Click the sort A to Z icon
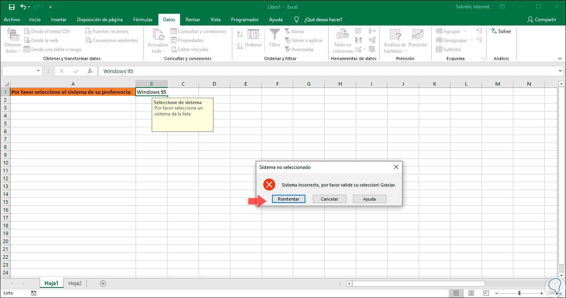The image size is (566, 298). [x=240, y=34]
